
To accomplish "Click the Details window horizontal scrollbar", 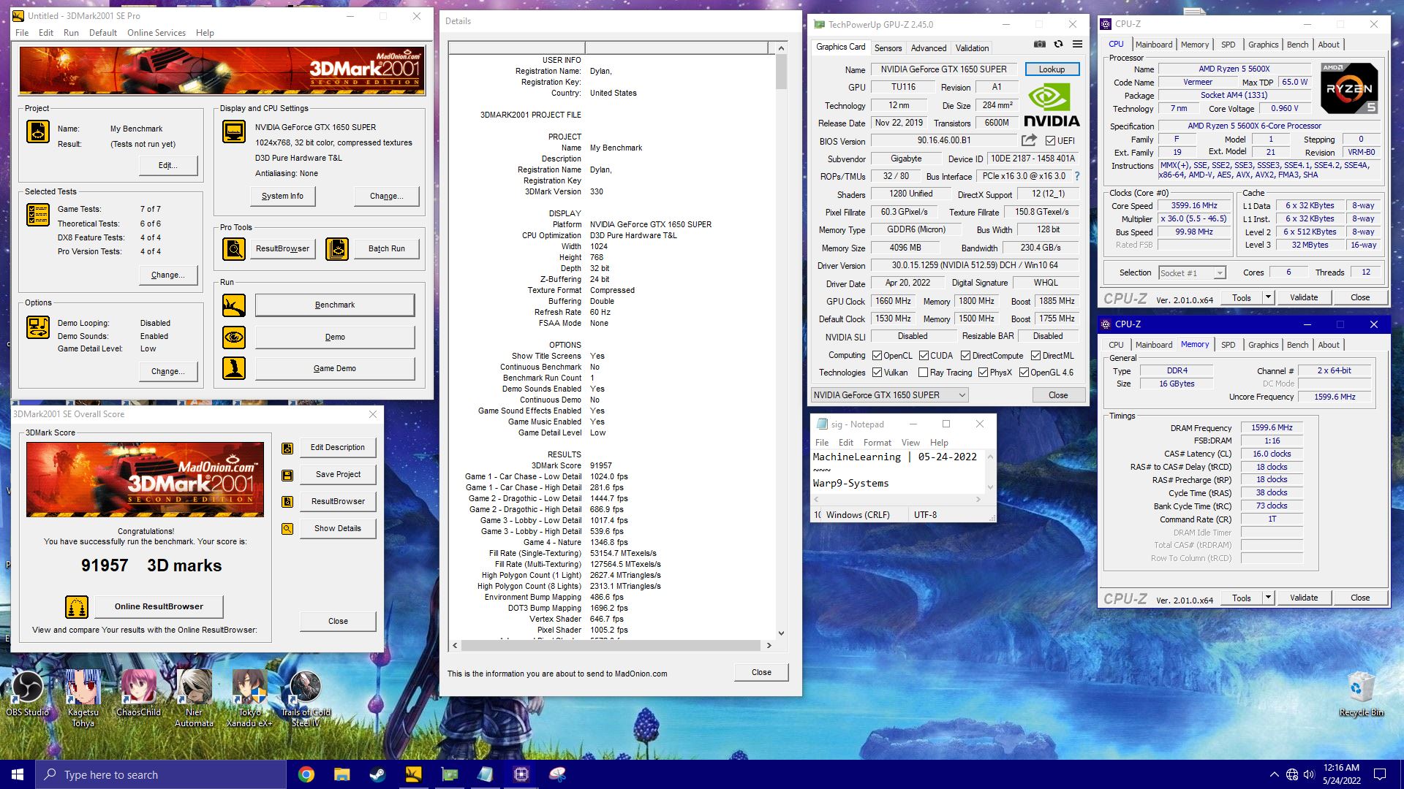I will pos(611,646).
